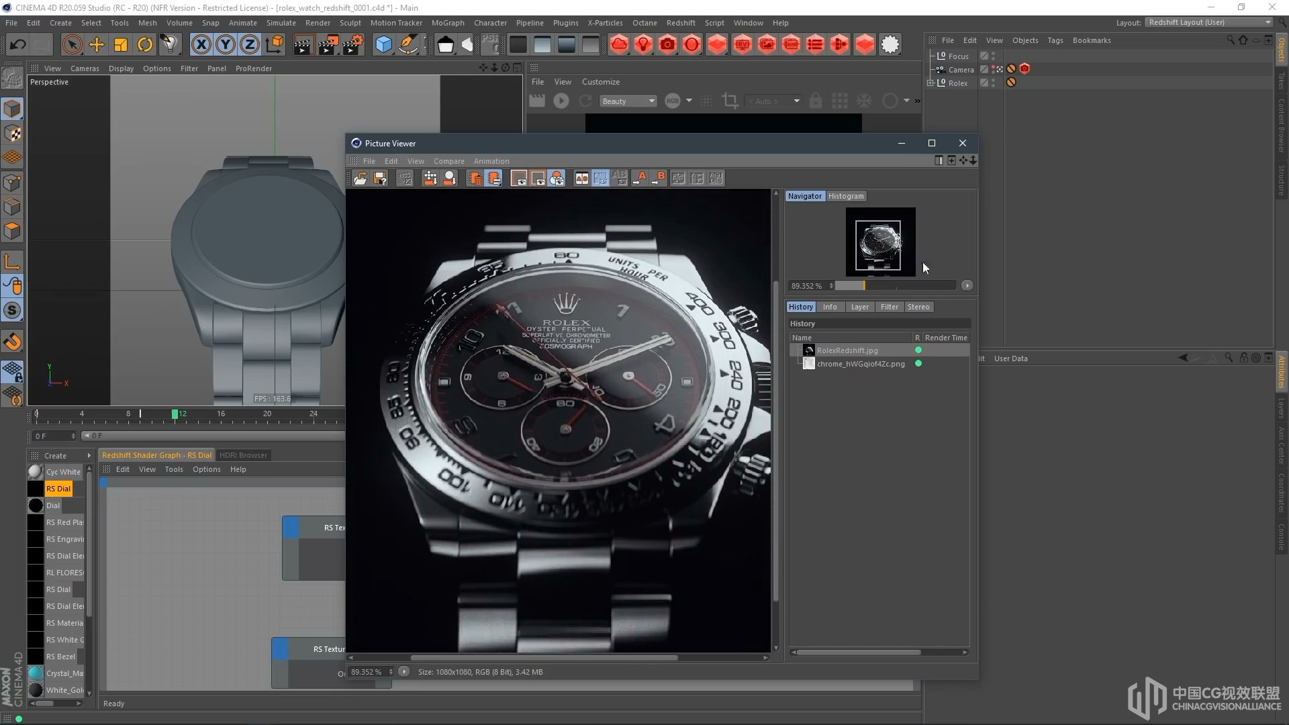Screen dimensions: 1289x725
Task: Click the home icon in Object Manager
Action: 1243,40
